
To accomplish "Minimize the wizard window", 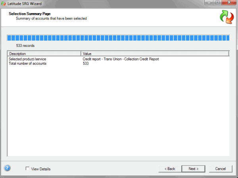I will (x=209, y=2).
